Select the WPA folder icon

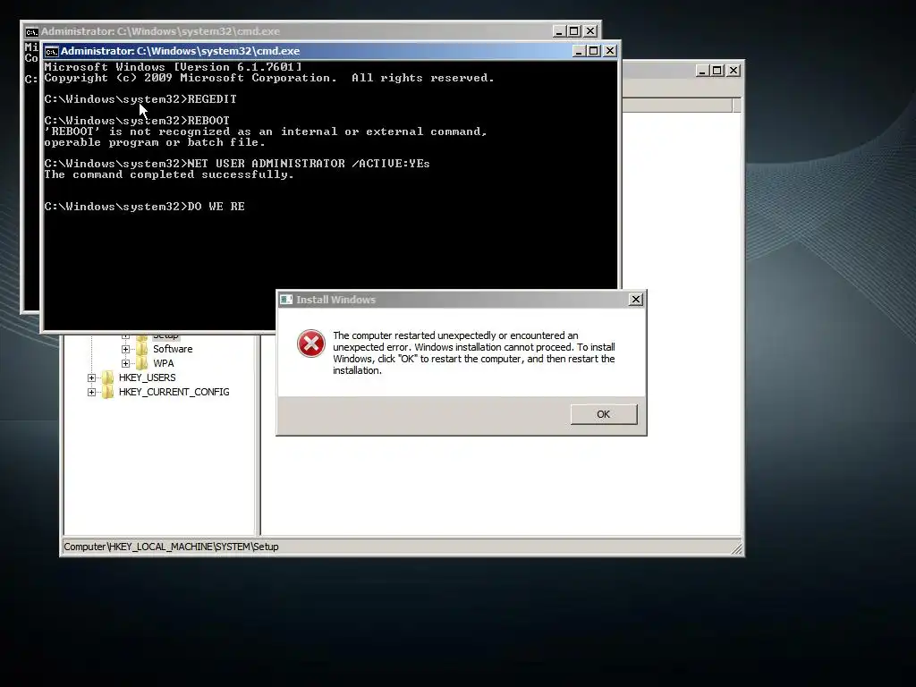[142, 363]
